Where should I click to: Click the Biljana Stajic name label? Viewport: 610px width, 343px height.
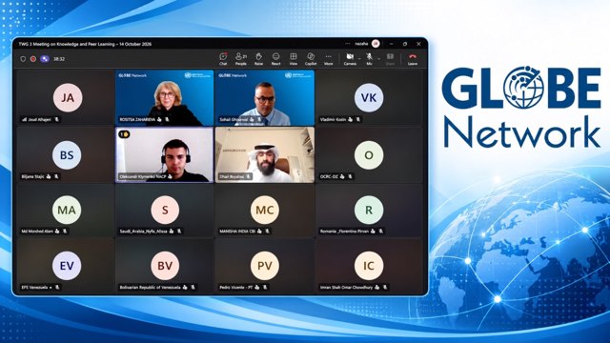[33, 176]
